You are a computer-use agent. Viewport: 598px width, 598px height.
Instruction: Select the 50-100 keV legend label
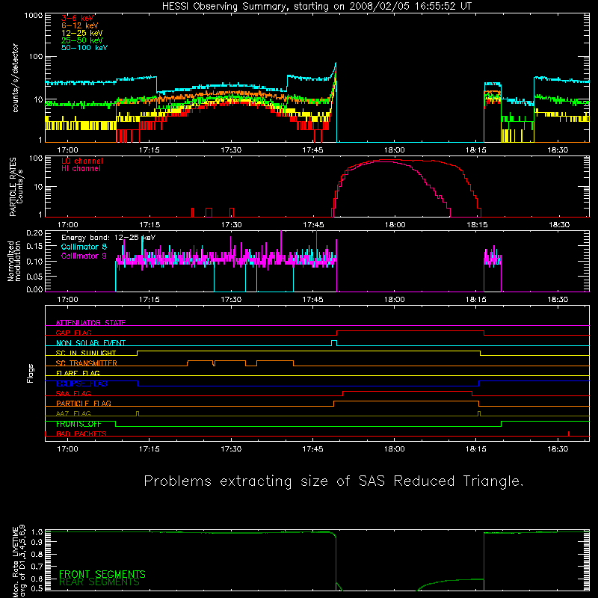pyautogui.click(x=84, y=48)
